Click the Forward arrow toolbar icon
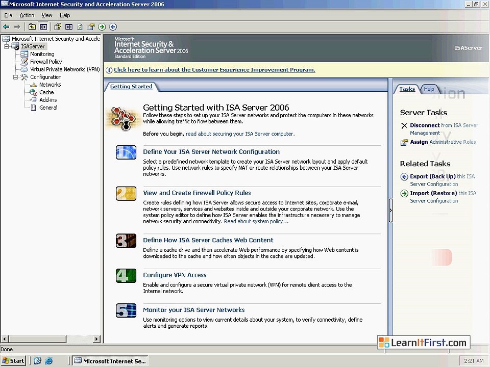This screenshot has width=490, height=367. tap(17, 27)
